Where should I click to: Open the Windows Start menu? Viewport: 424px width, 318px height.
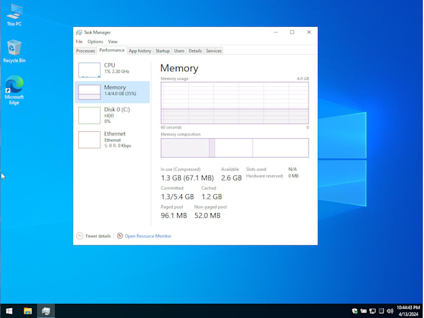pyautogui.click(x=9, y=311)
